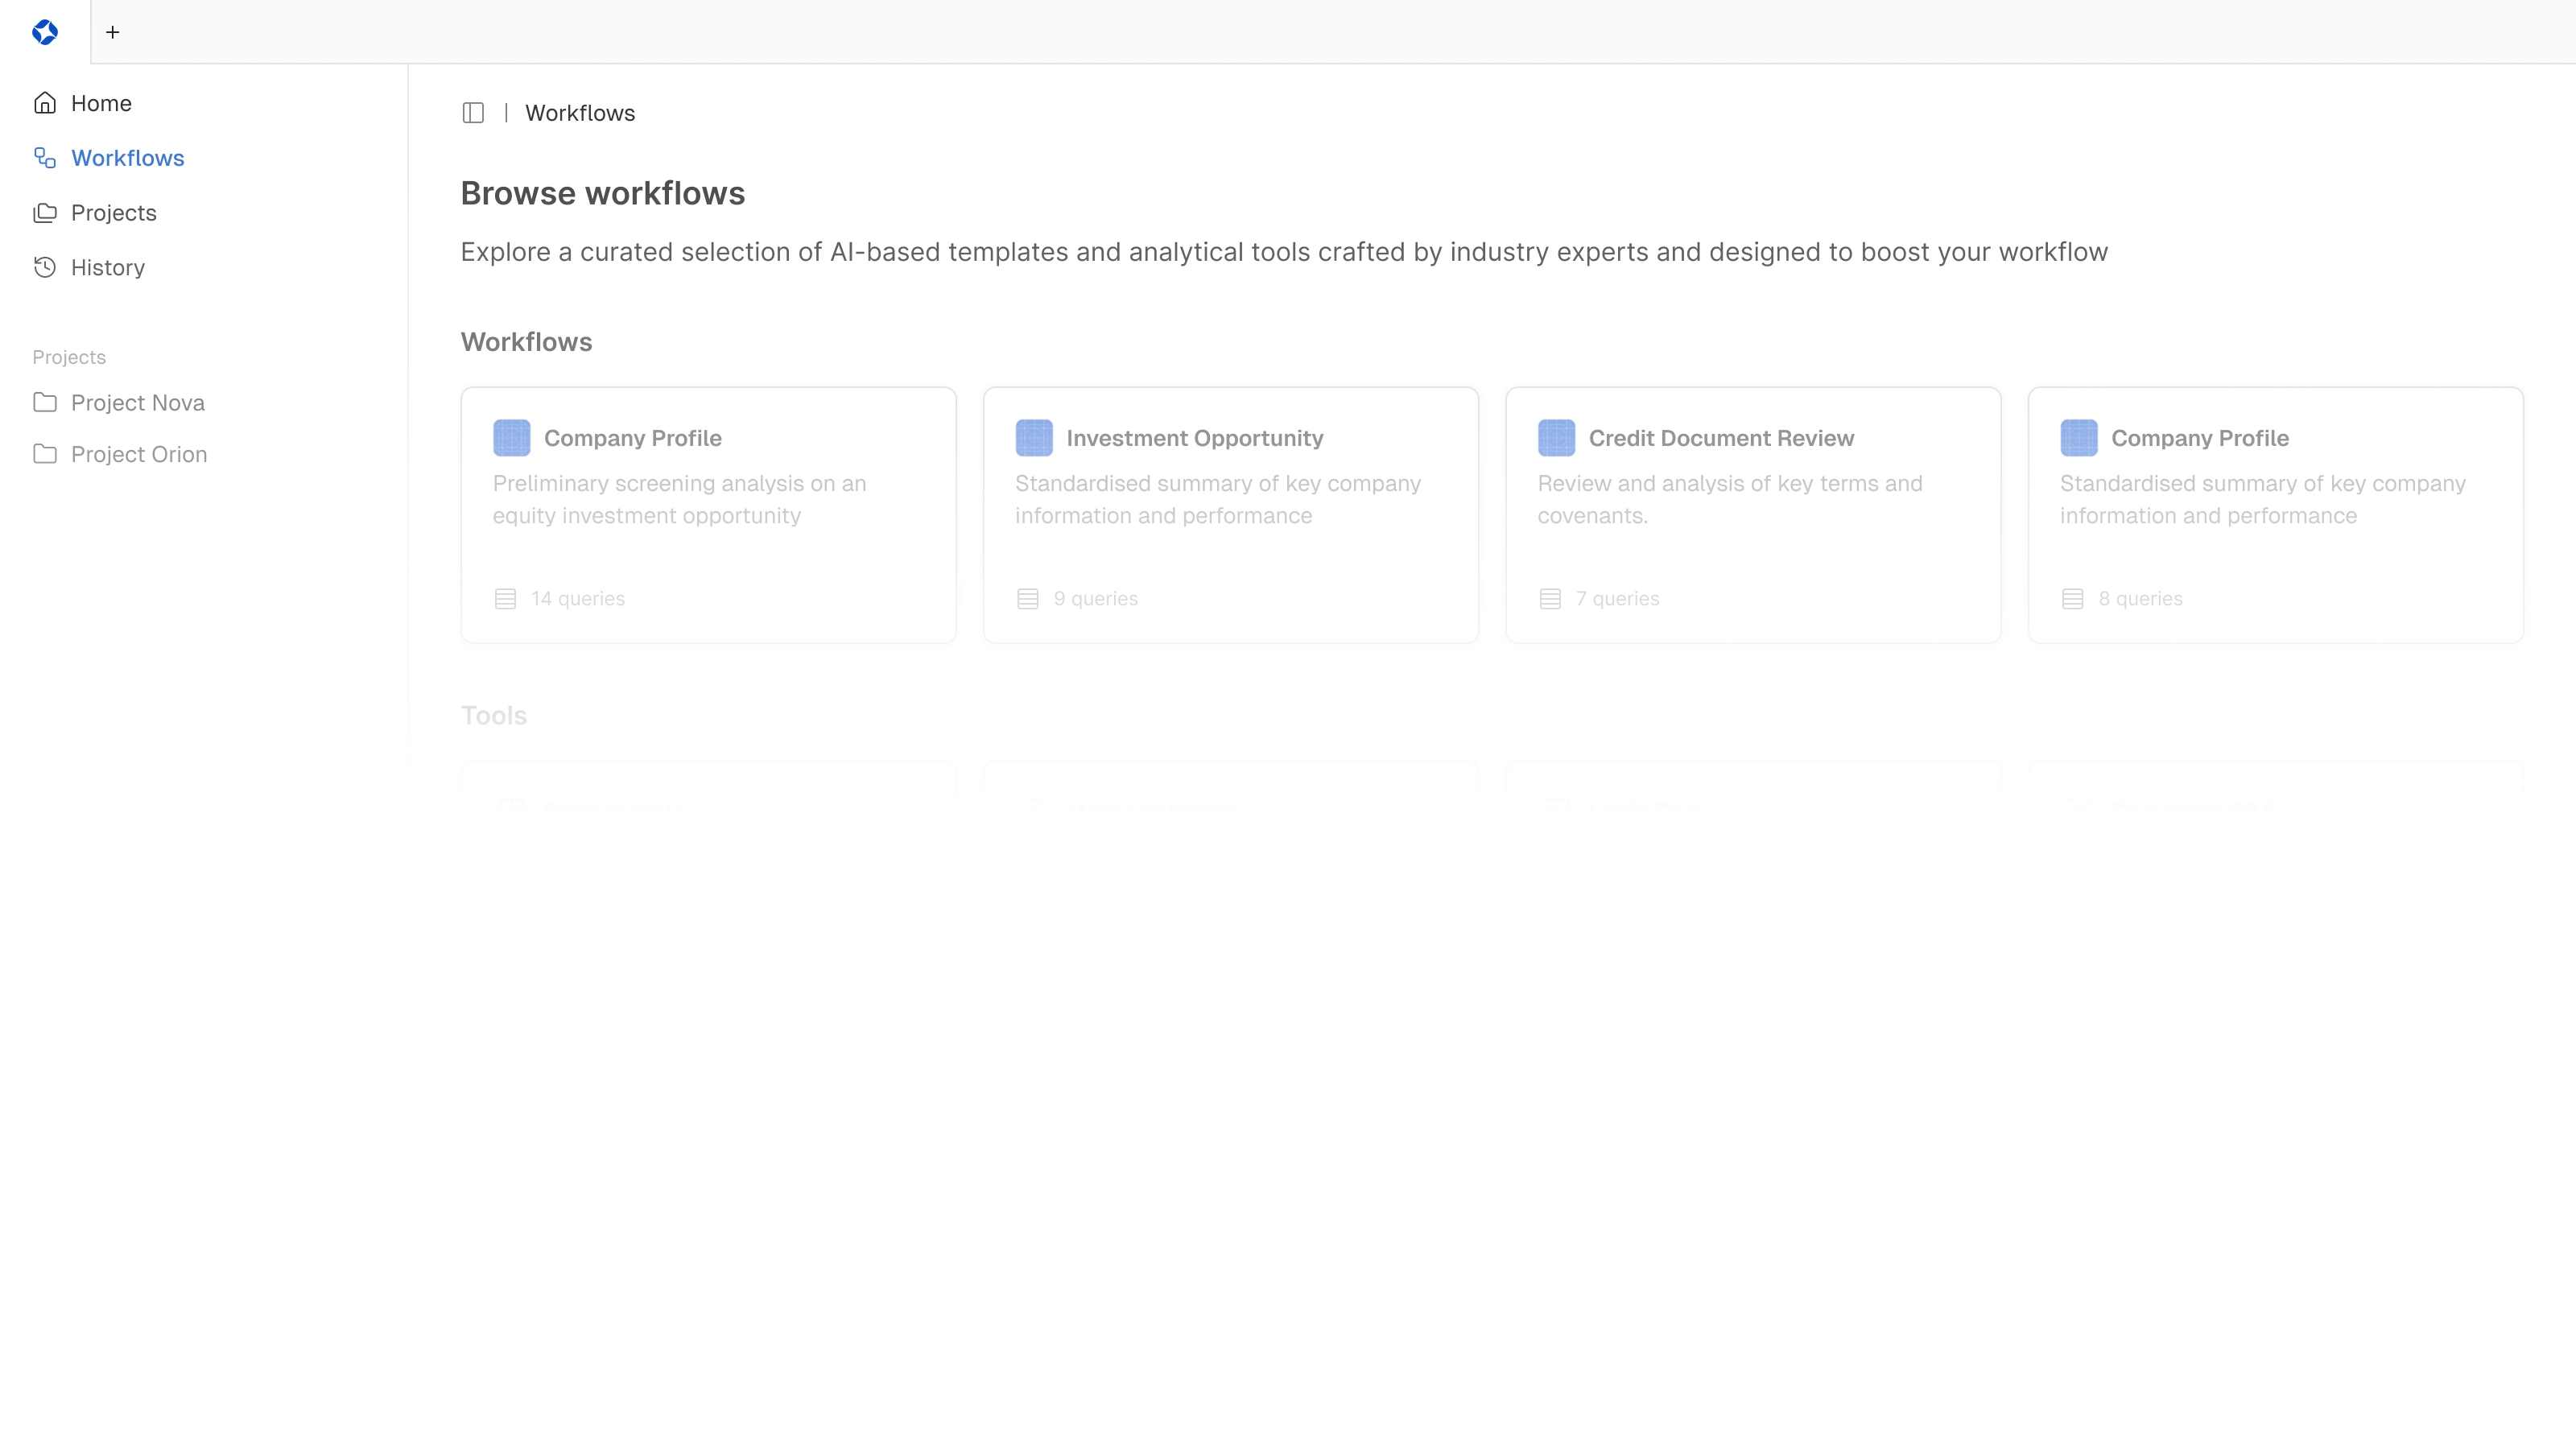Screen dimensions: 2576x1449
Task: Open a new tab with the plus button
Action: pos(113,31)
